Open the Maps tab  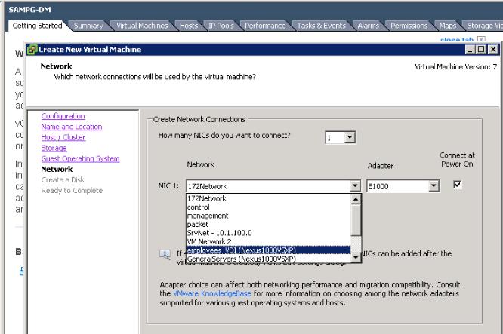coord(448,26)
